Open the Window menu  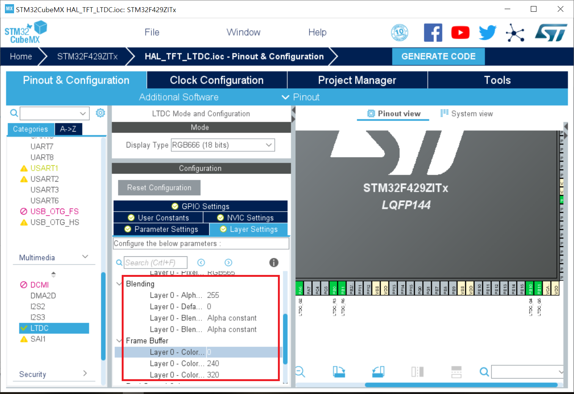(x=243, y=32)
